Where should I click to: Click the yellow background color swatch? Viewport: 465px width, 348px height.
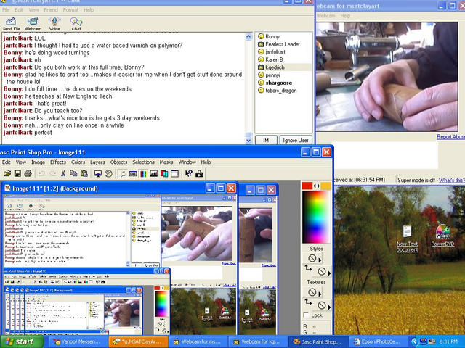(326, 186)
